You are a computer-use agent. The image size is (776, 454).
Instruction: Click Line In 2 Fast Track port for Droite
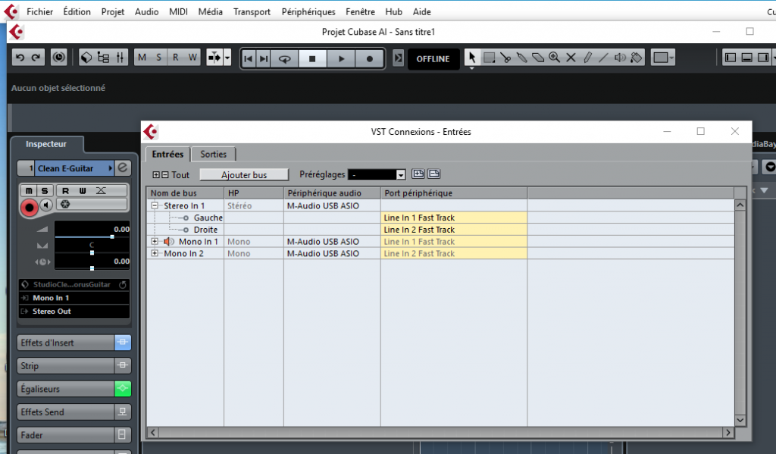tap(454, 229)
